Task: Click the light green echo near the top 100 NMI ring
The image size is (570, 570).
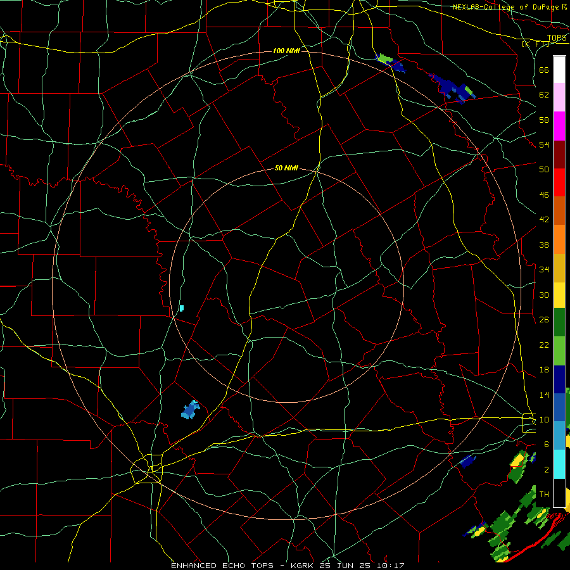Action: (x=384, y=58)
